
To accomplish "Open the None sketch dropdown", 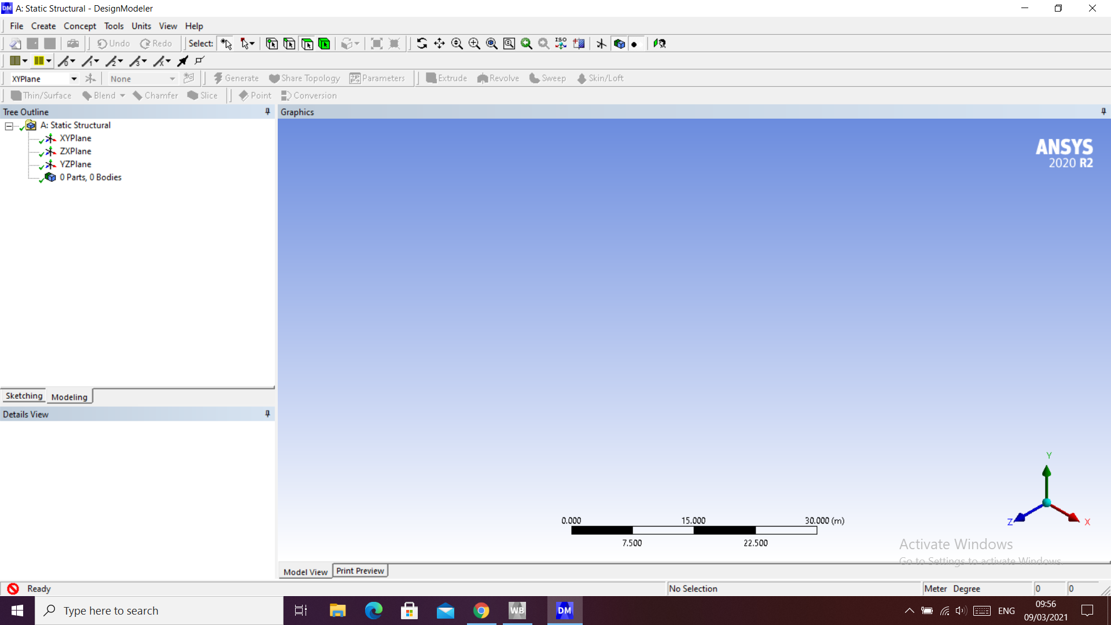I will 172,79.
